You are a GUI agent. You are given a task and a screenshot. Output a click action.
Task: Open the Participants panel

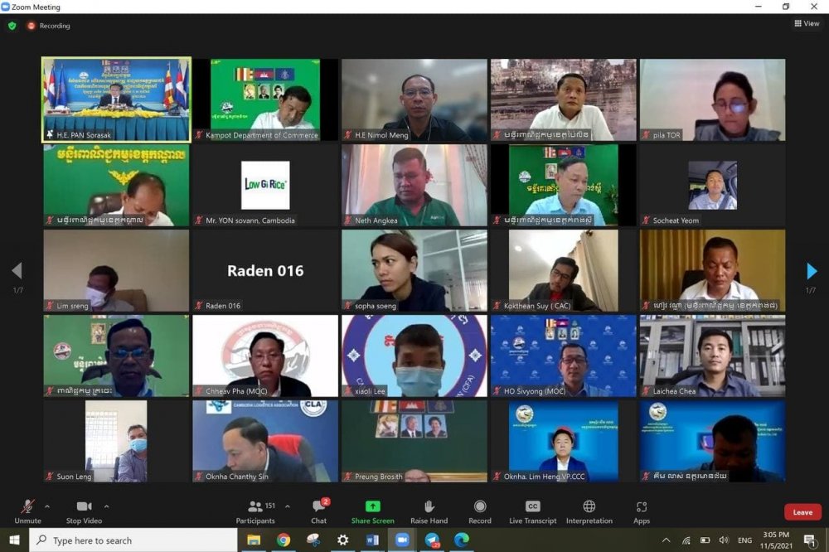tap(255, 507)
